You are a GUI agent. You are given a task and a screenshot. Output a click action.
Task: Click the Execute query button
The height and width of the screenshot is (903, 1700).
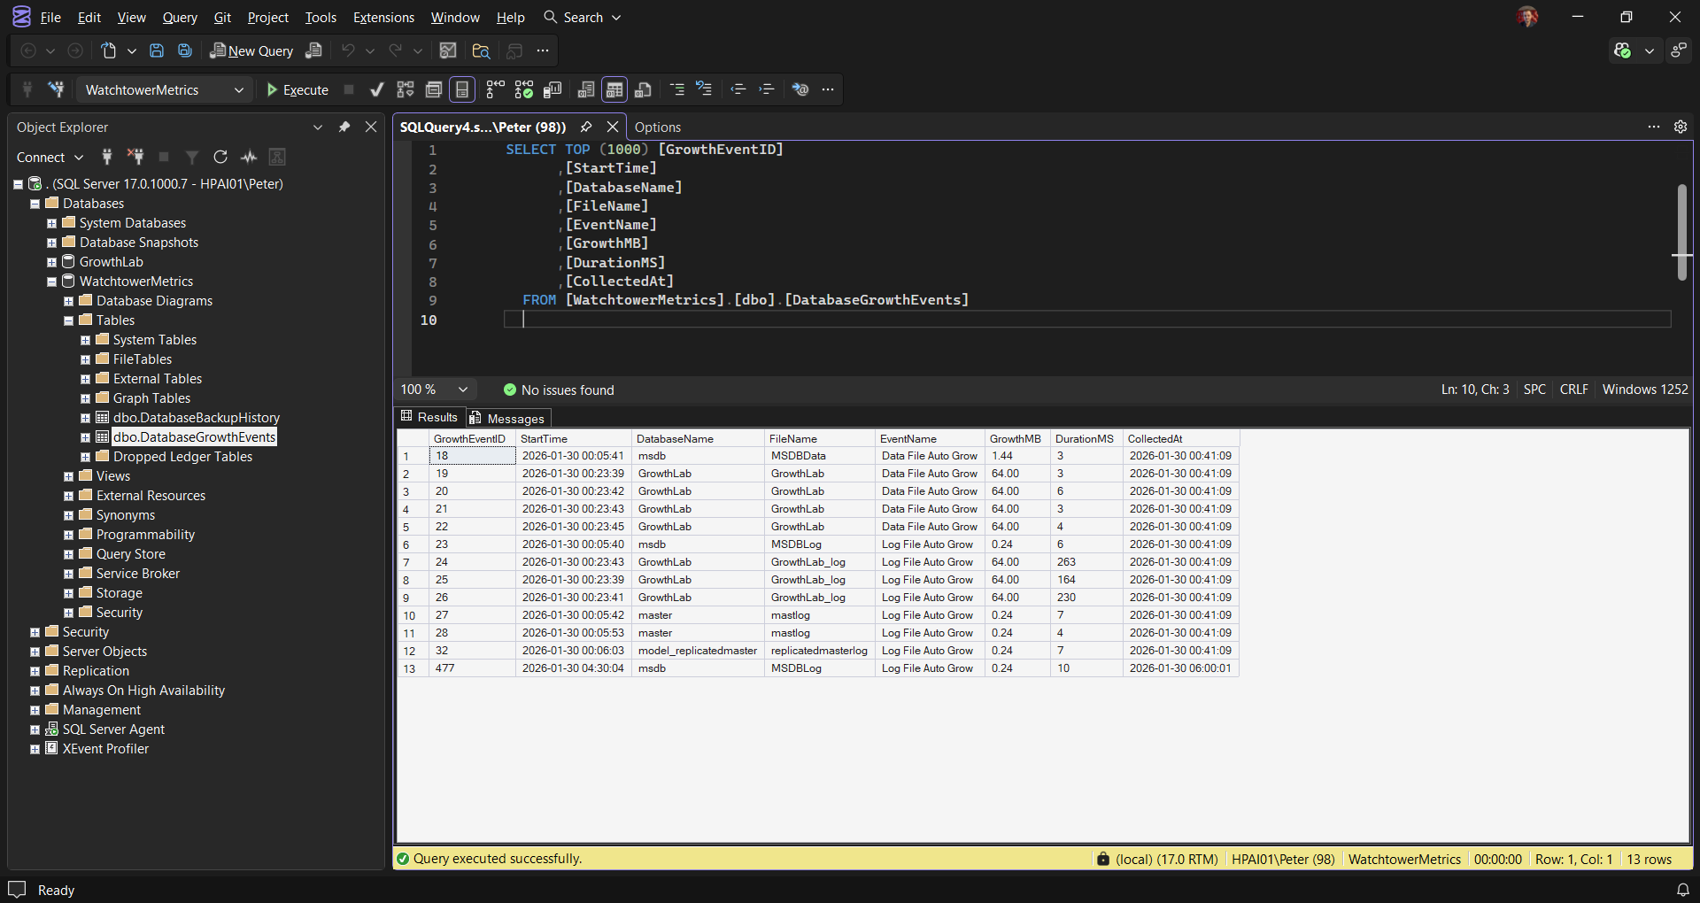coord(297,89)
